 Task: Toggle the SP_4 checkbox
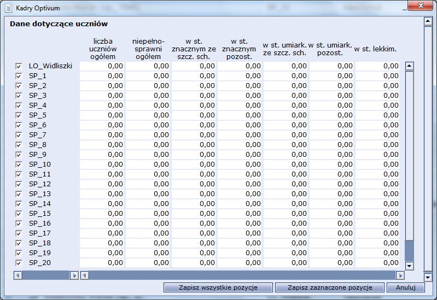(x=19, y=105)
